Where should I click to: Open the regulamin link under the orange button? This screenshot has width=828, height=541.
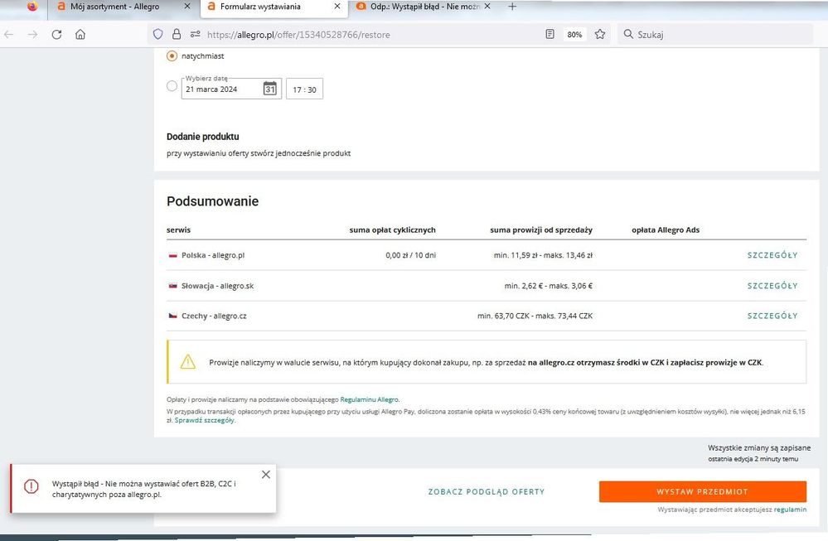pyautogui.click(x=790, y=510)
